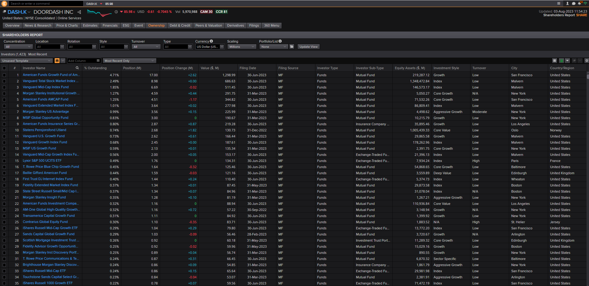Viewport: 589px width, 286px height.
Task: Expand the Excel export options arrow
Action: pos(568,61)
